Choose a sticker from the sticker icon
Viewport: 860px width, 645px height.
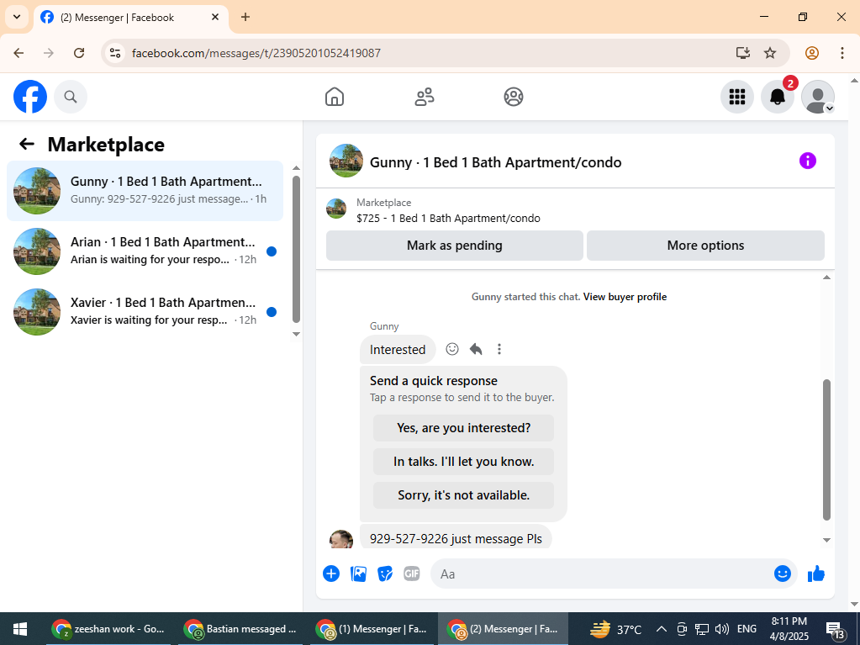[x=385, y=574]
